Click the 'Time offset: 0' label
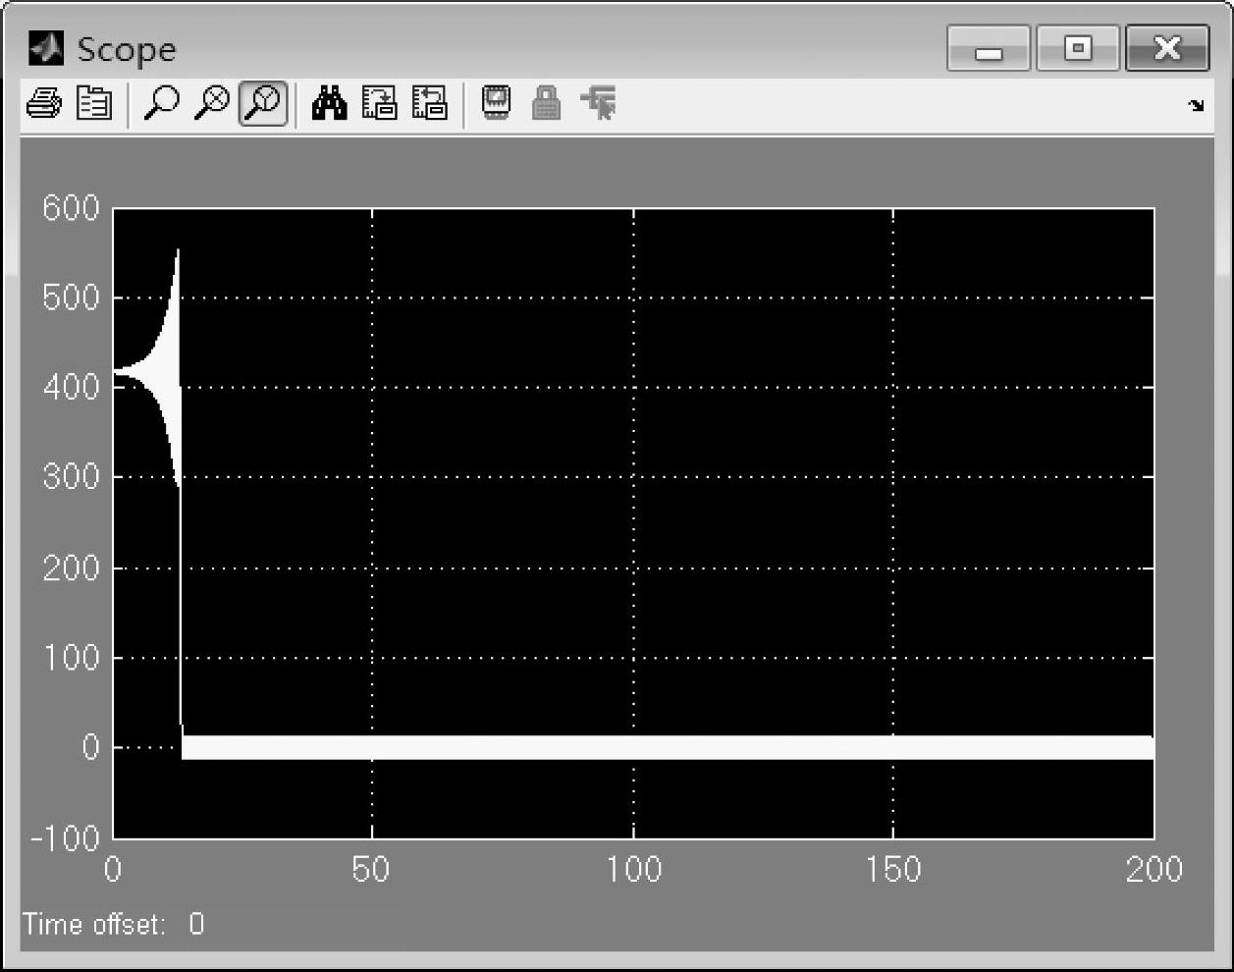Viewport: 1234px width, 972px height. (x=114, y=924)
